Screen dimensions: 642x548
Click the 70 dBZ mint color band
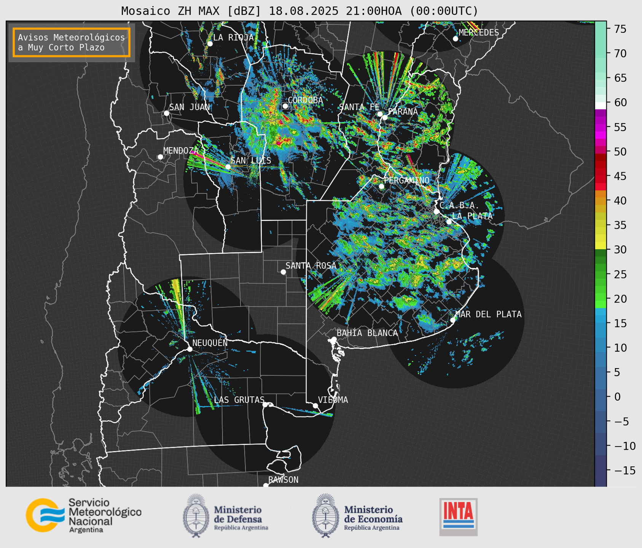pos(601,53)
